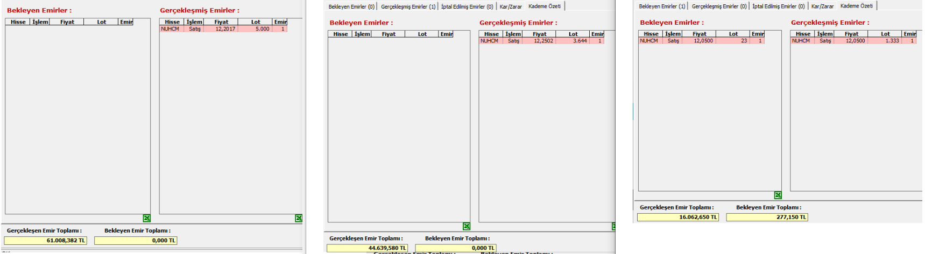925x254 pixels.
Task: Open the Gerçekleşmiş Emirler (1) tab
Action: click(408, 6)
